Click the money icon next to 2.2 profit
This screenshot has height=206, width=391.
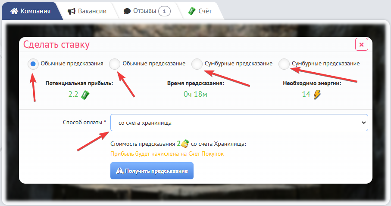coord(85,95)
